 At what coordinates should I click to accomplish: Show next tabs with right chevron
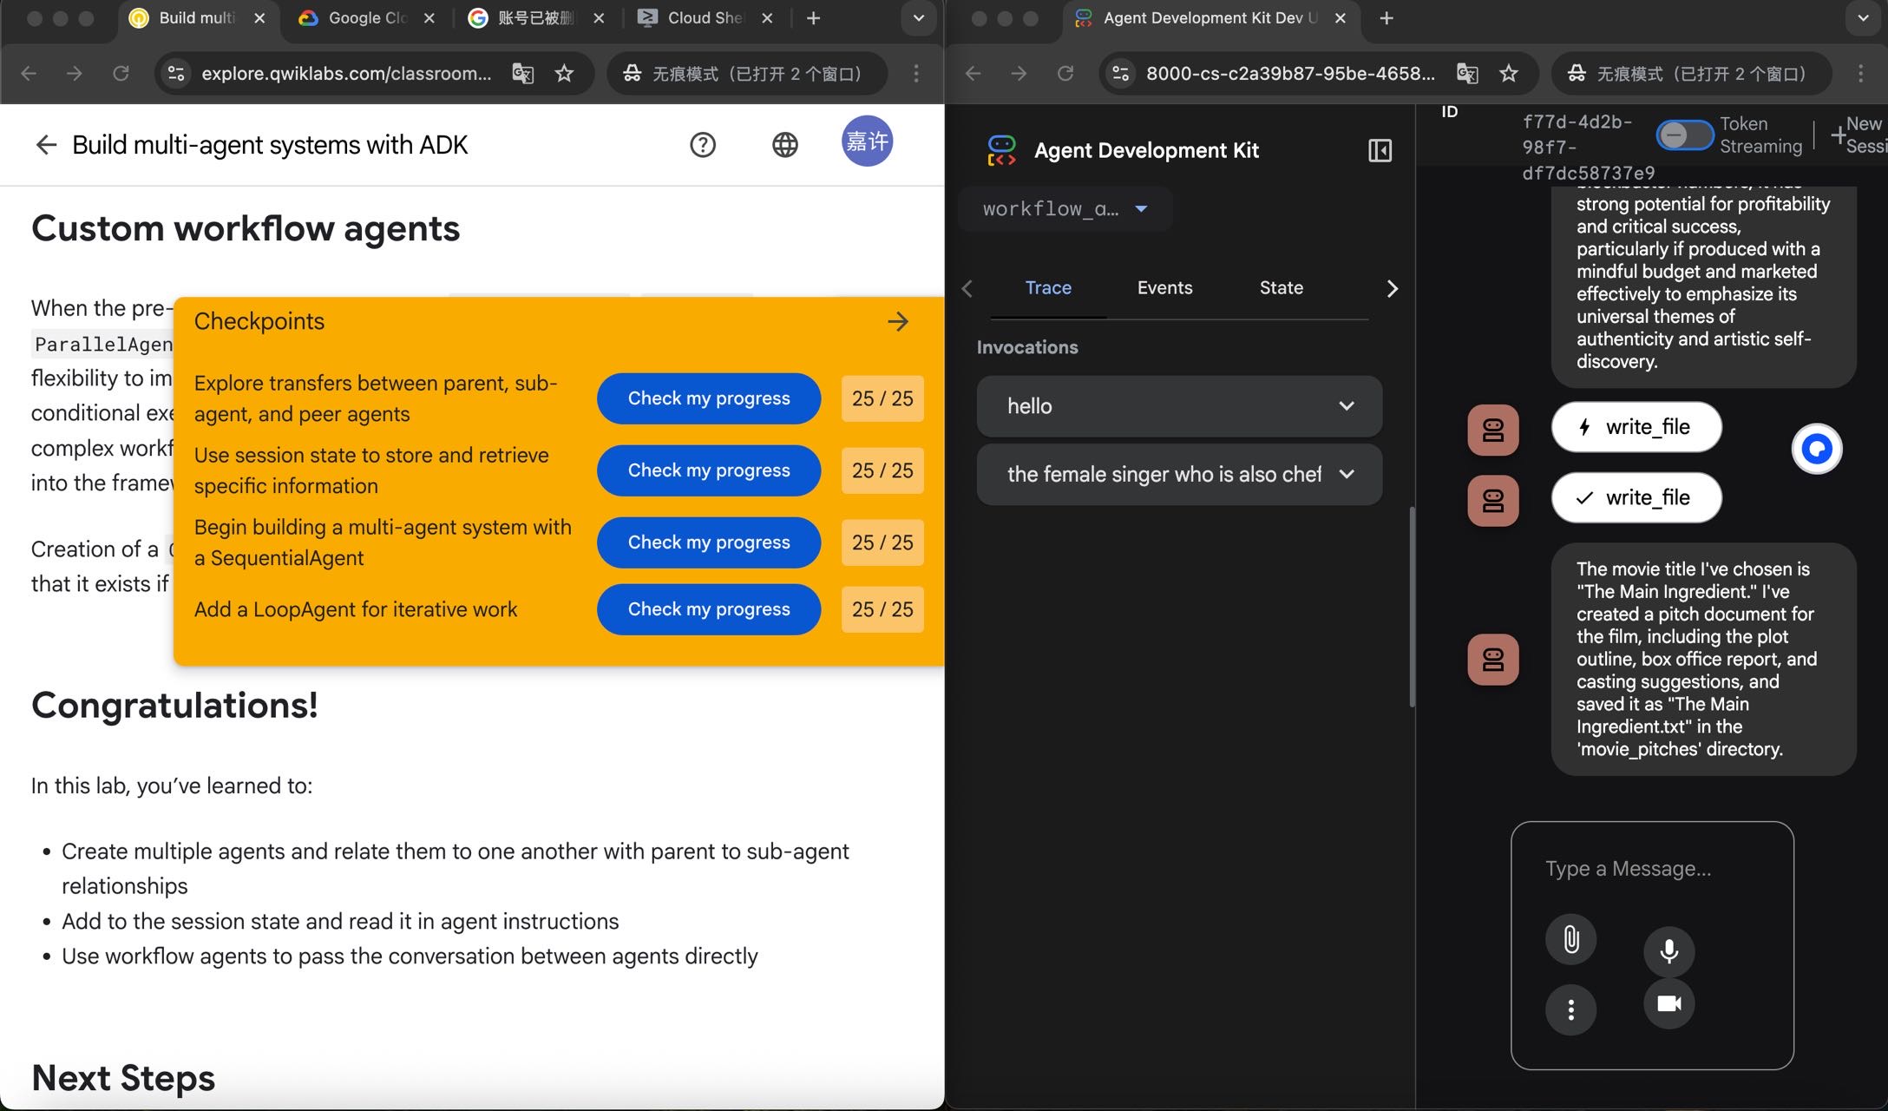point(1392,289)
